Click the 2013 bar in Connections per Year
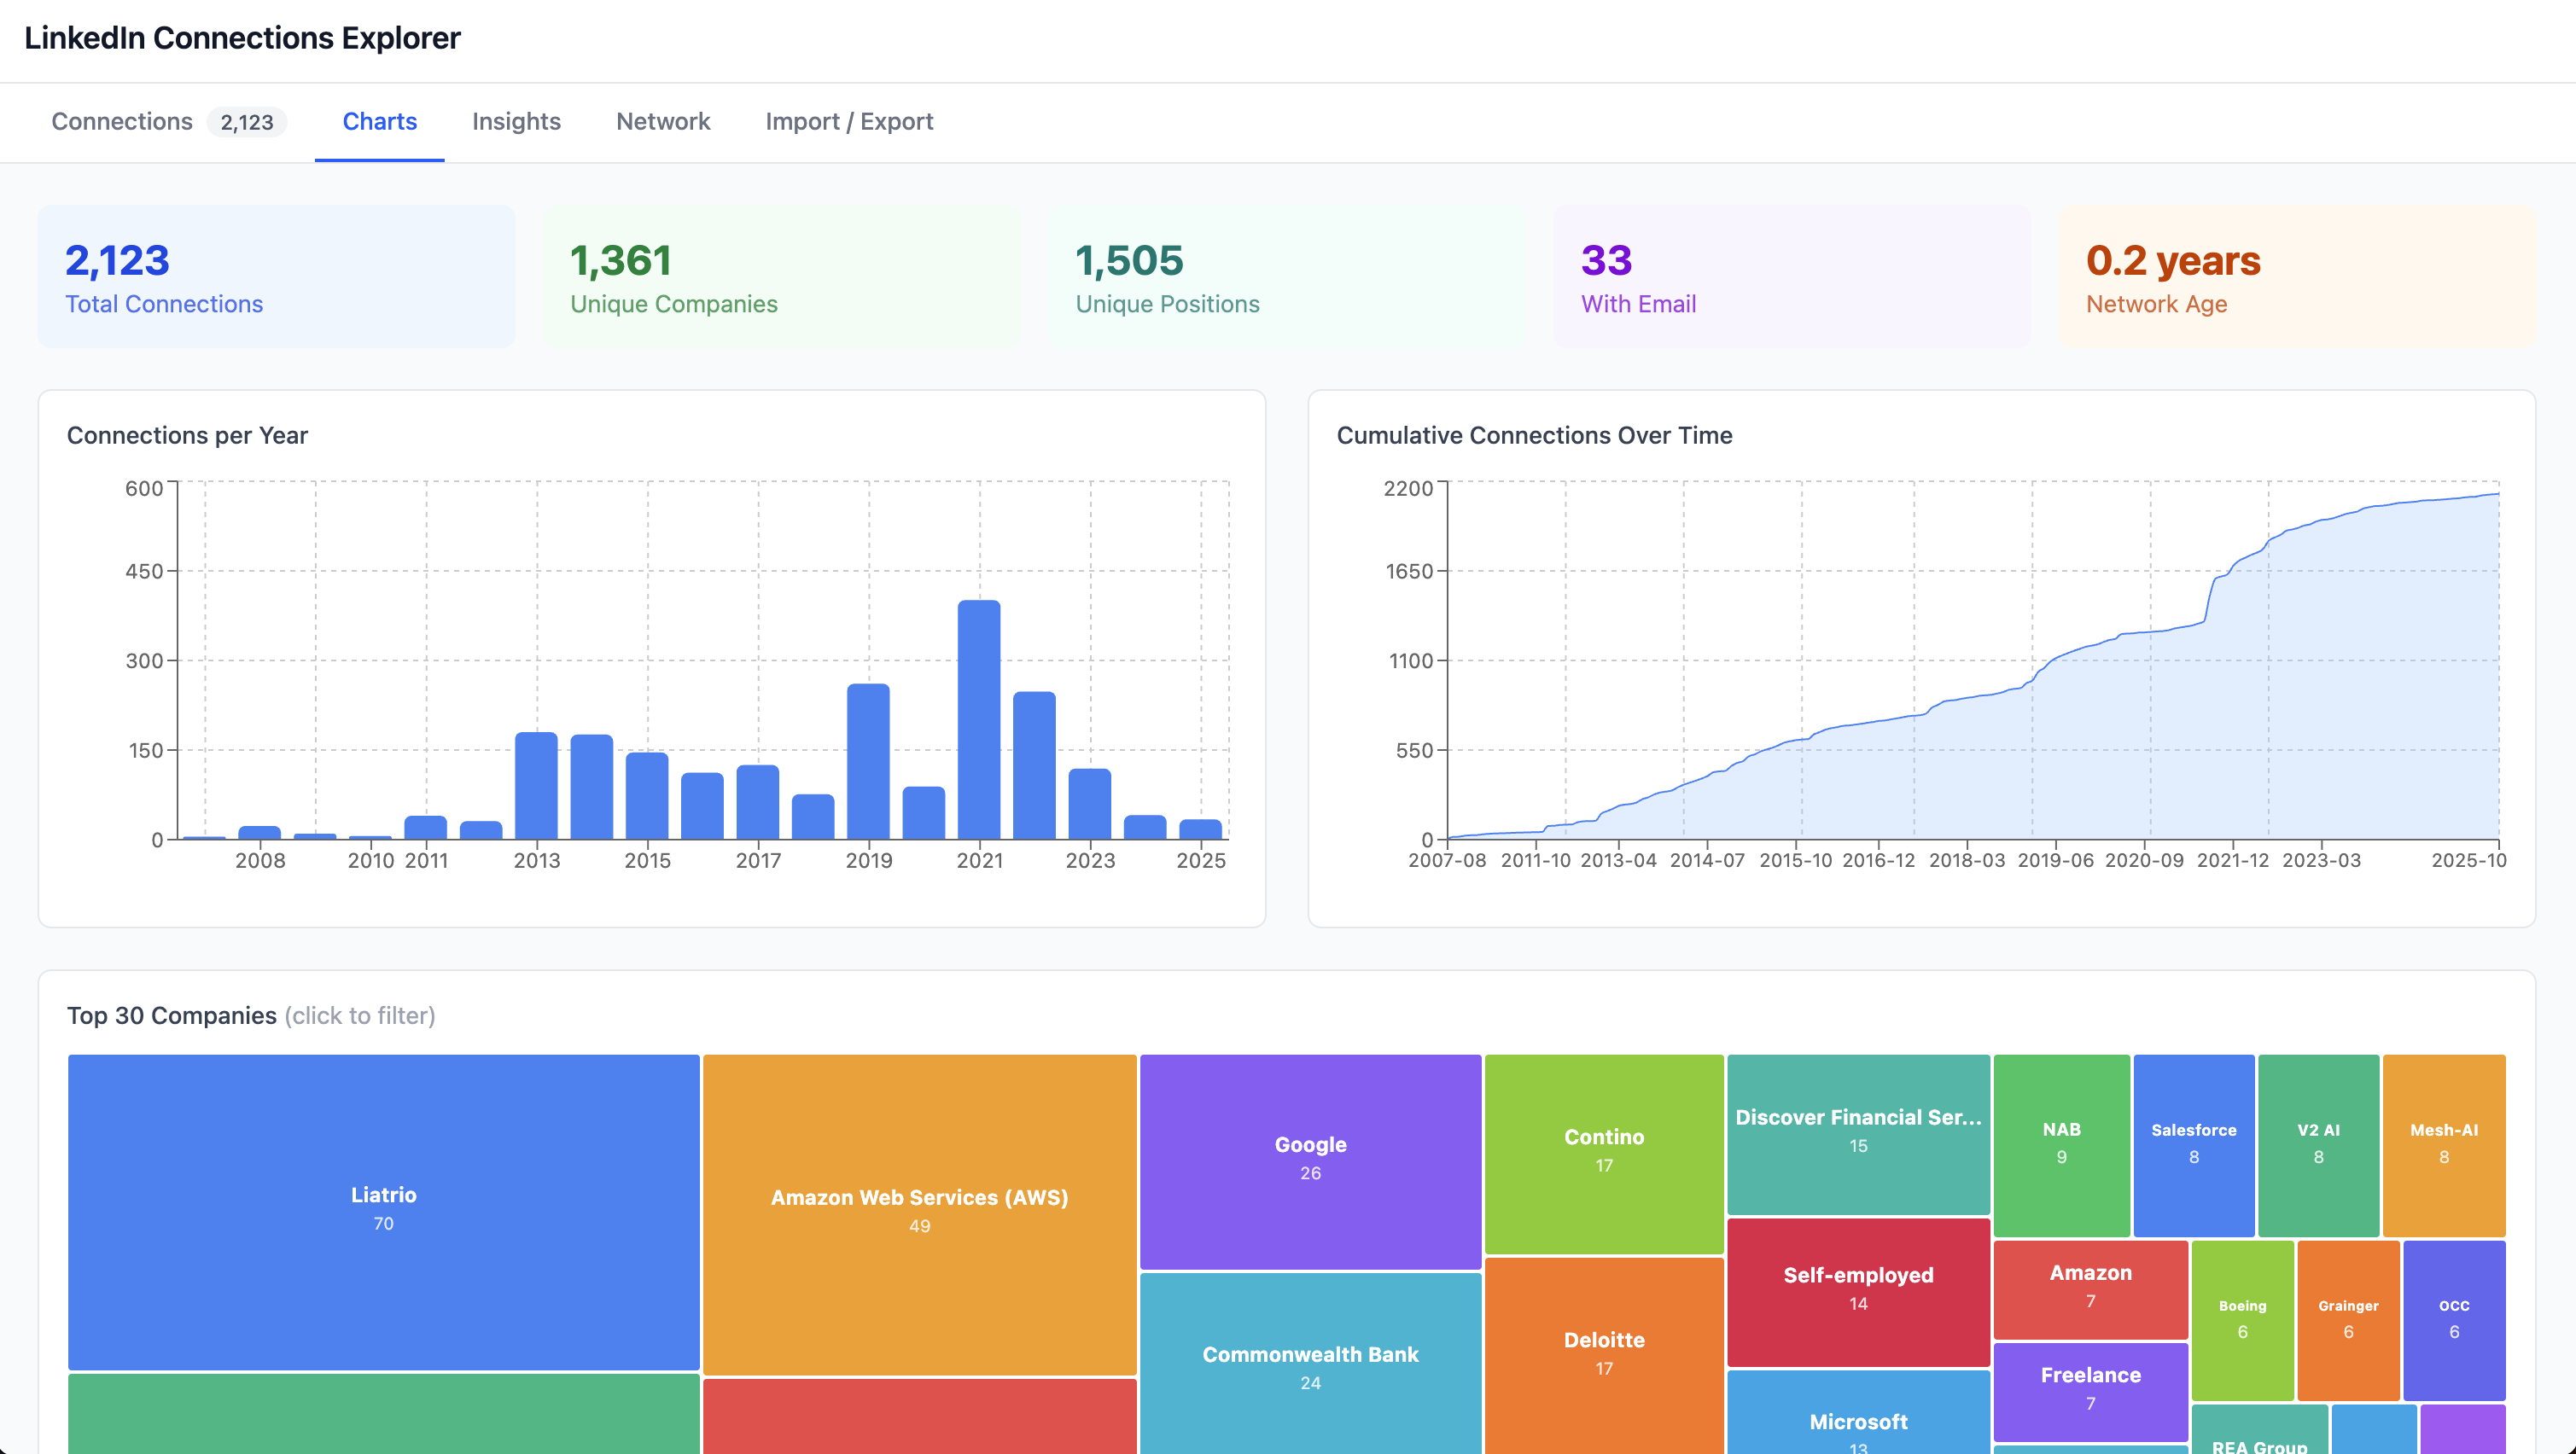 click(x=536, y=786)
